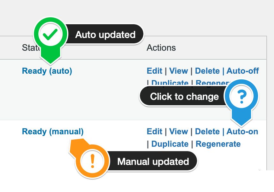This screenshot has height=192, width=274.
Task: Click the 'Auto updated' tooltip label
Action: tap(105, 34)
